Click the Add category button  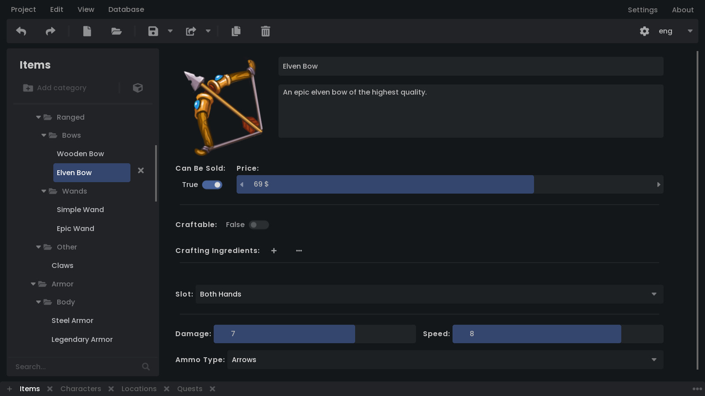(55, 88)
